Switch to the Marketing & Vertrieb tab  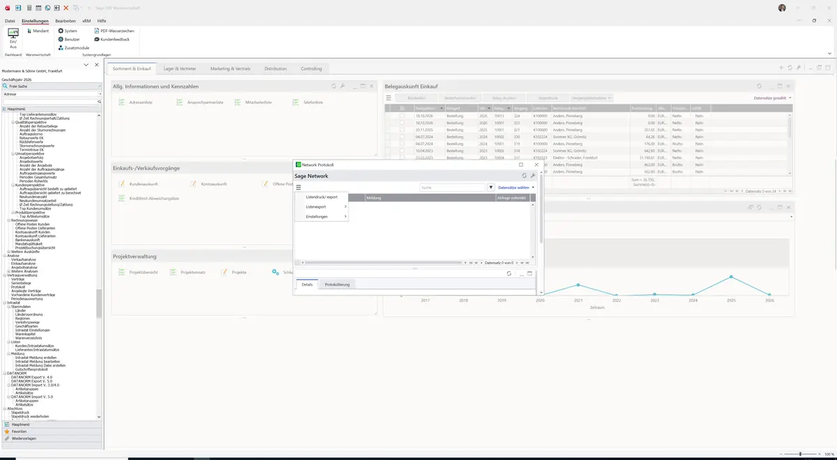click(230, 69)
